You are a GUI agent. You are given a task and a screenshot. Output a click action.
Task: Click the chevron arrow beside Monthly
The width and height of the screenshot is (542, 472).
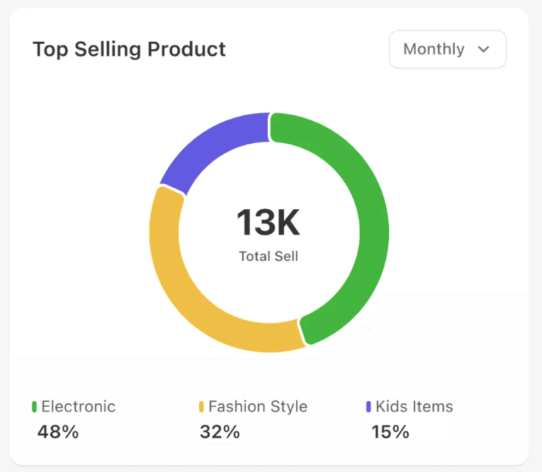pyautogui.click(x=484, y=50)
